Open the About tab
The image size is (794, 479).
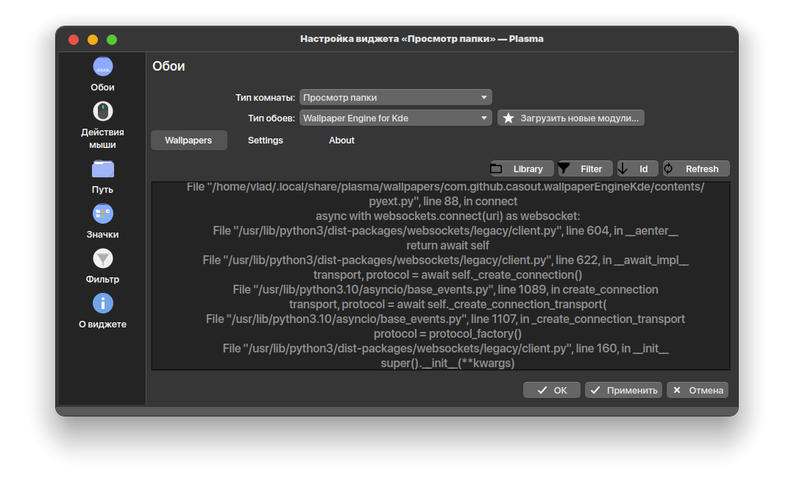tap(341, 140)
